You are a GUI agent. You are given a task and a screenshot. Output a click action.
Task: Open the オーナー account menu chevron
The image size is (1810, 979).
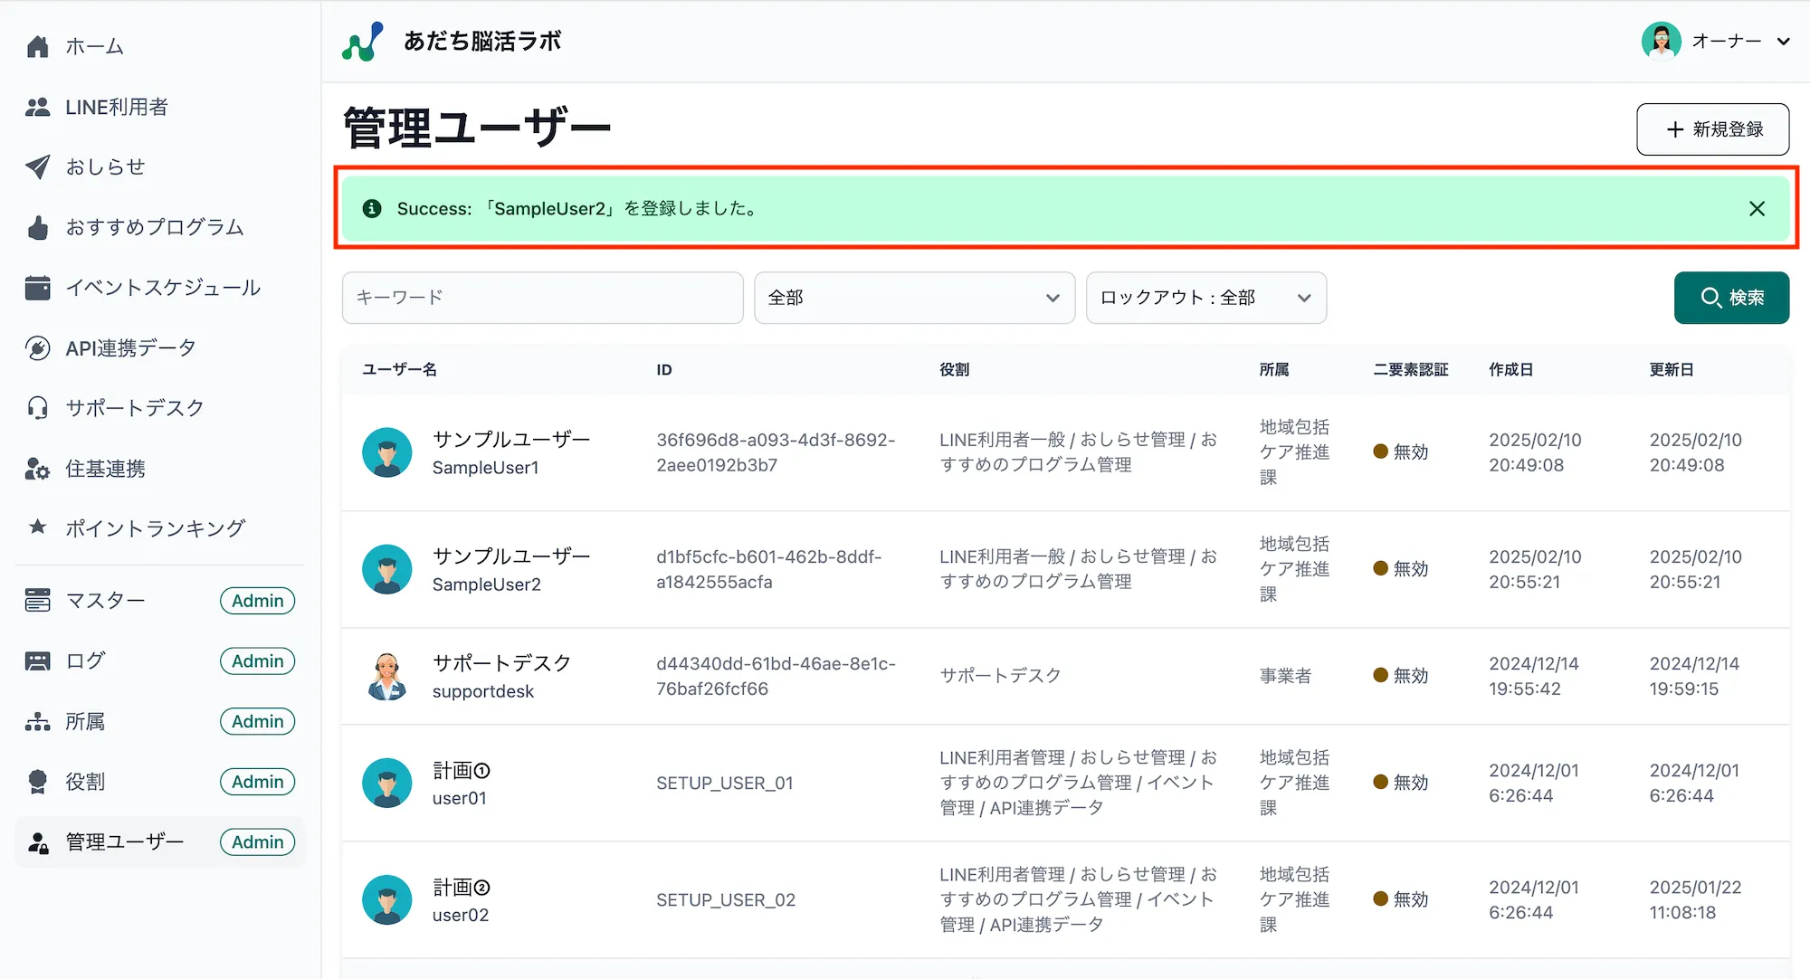pyautogui.click(x=1784, y=41)
